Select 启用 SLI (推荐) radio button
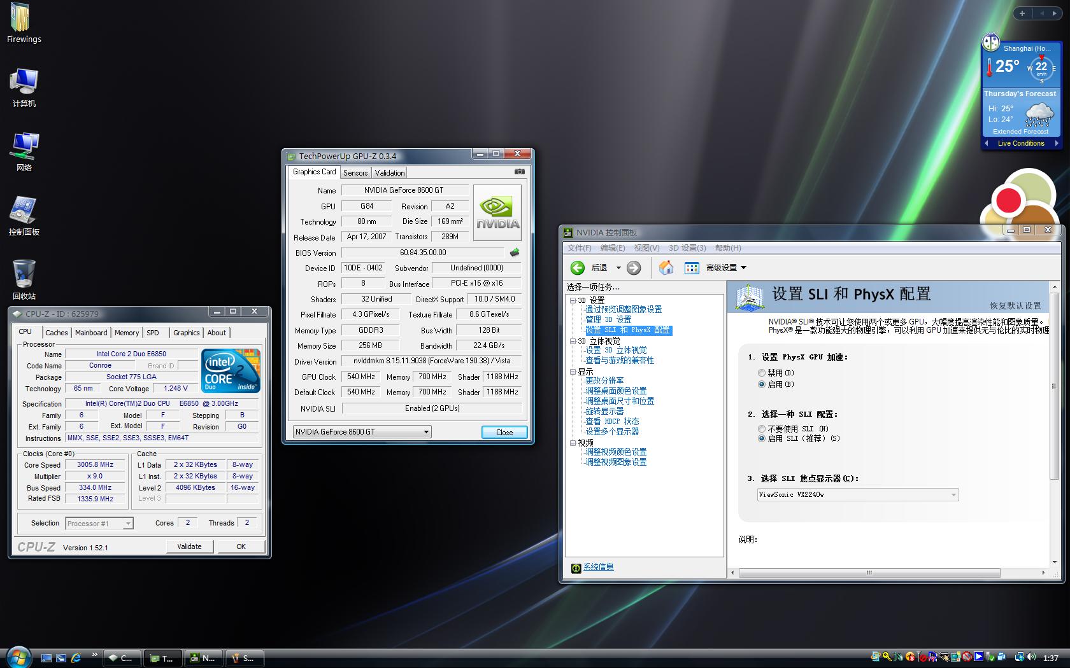This screenshot has width=1070, height=668. pos(761,438)
